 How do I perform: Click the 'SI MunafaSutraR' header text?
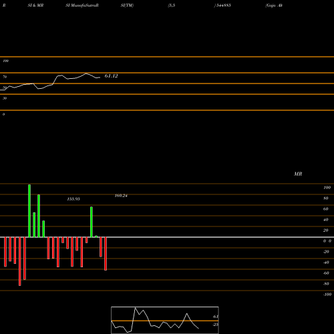82,5
